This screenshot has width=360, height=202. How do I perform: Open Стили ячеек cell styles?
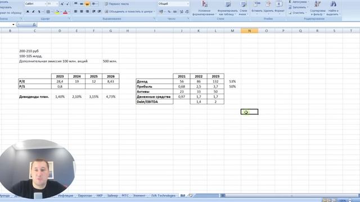pyautogui.click(x=243, y=8)
